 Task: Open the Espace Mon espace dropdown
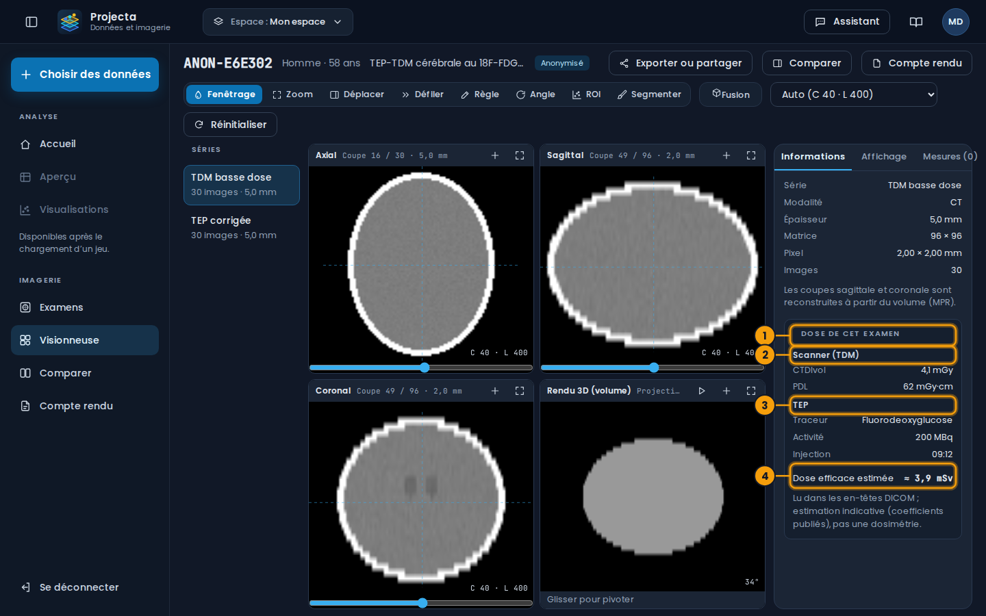[x=278, y=22]
